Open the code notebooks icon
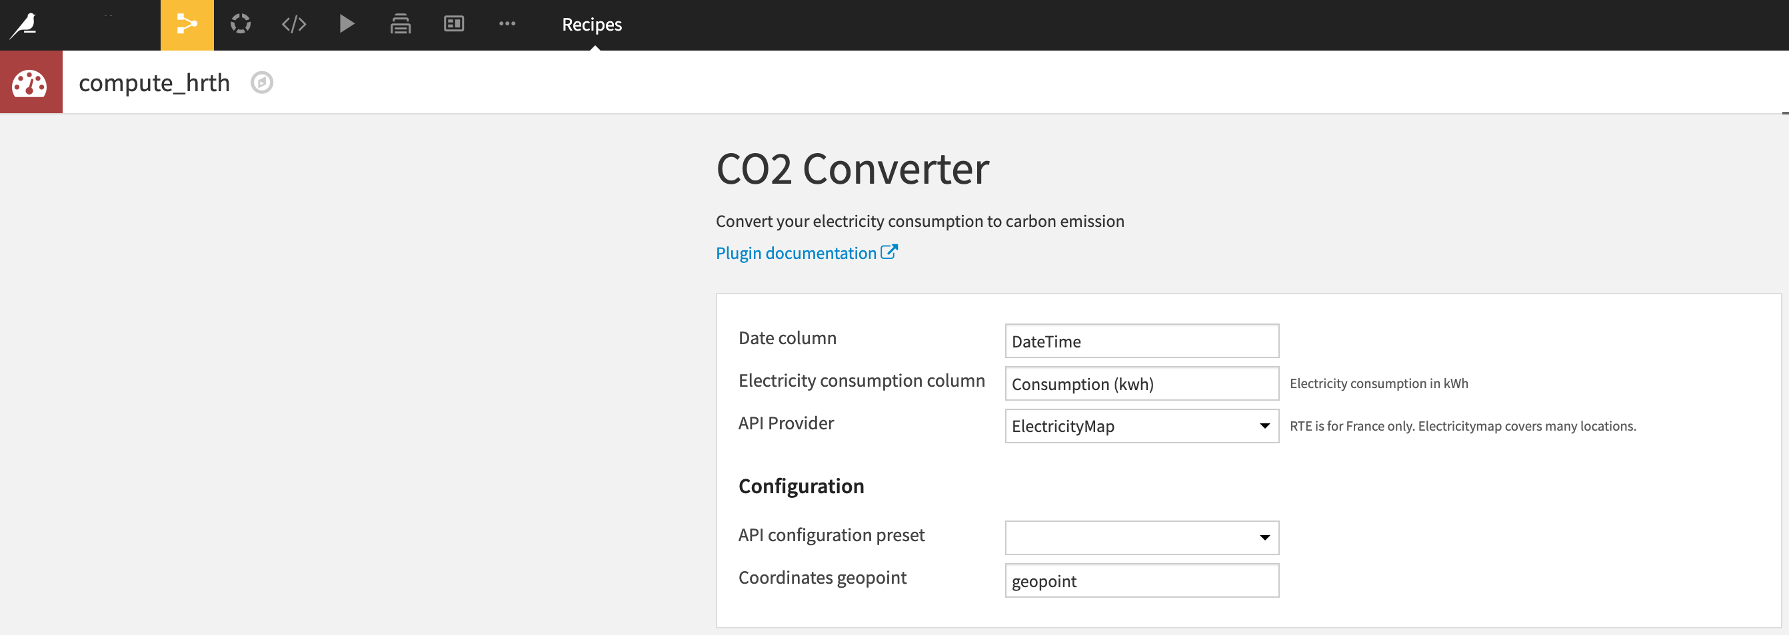1789x635 pixels. (294, 25)
